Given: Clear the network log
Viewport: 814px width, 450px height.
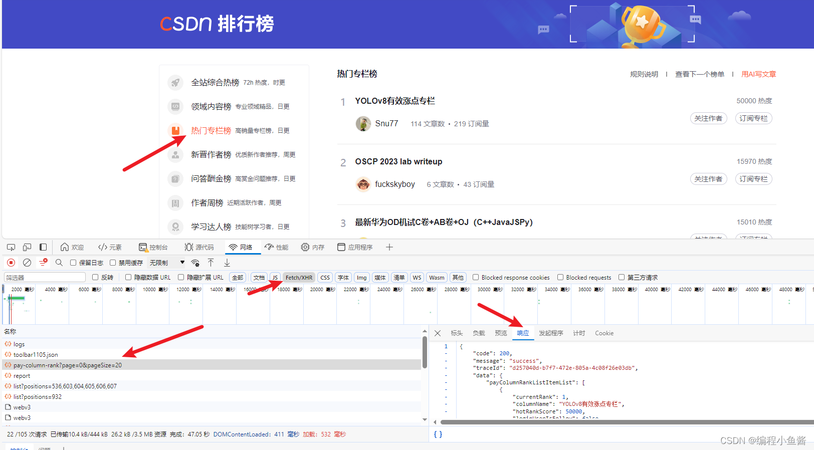Looking at the screenshot, I should click(x=27, y=263).
